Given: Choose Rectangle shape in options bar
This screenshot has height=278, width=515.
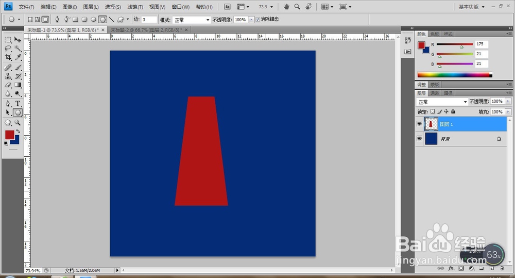Looking at the screenshot, I should (76, 20).
